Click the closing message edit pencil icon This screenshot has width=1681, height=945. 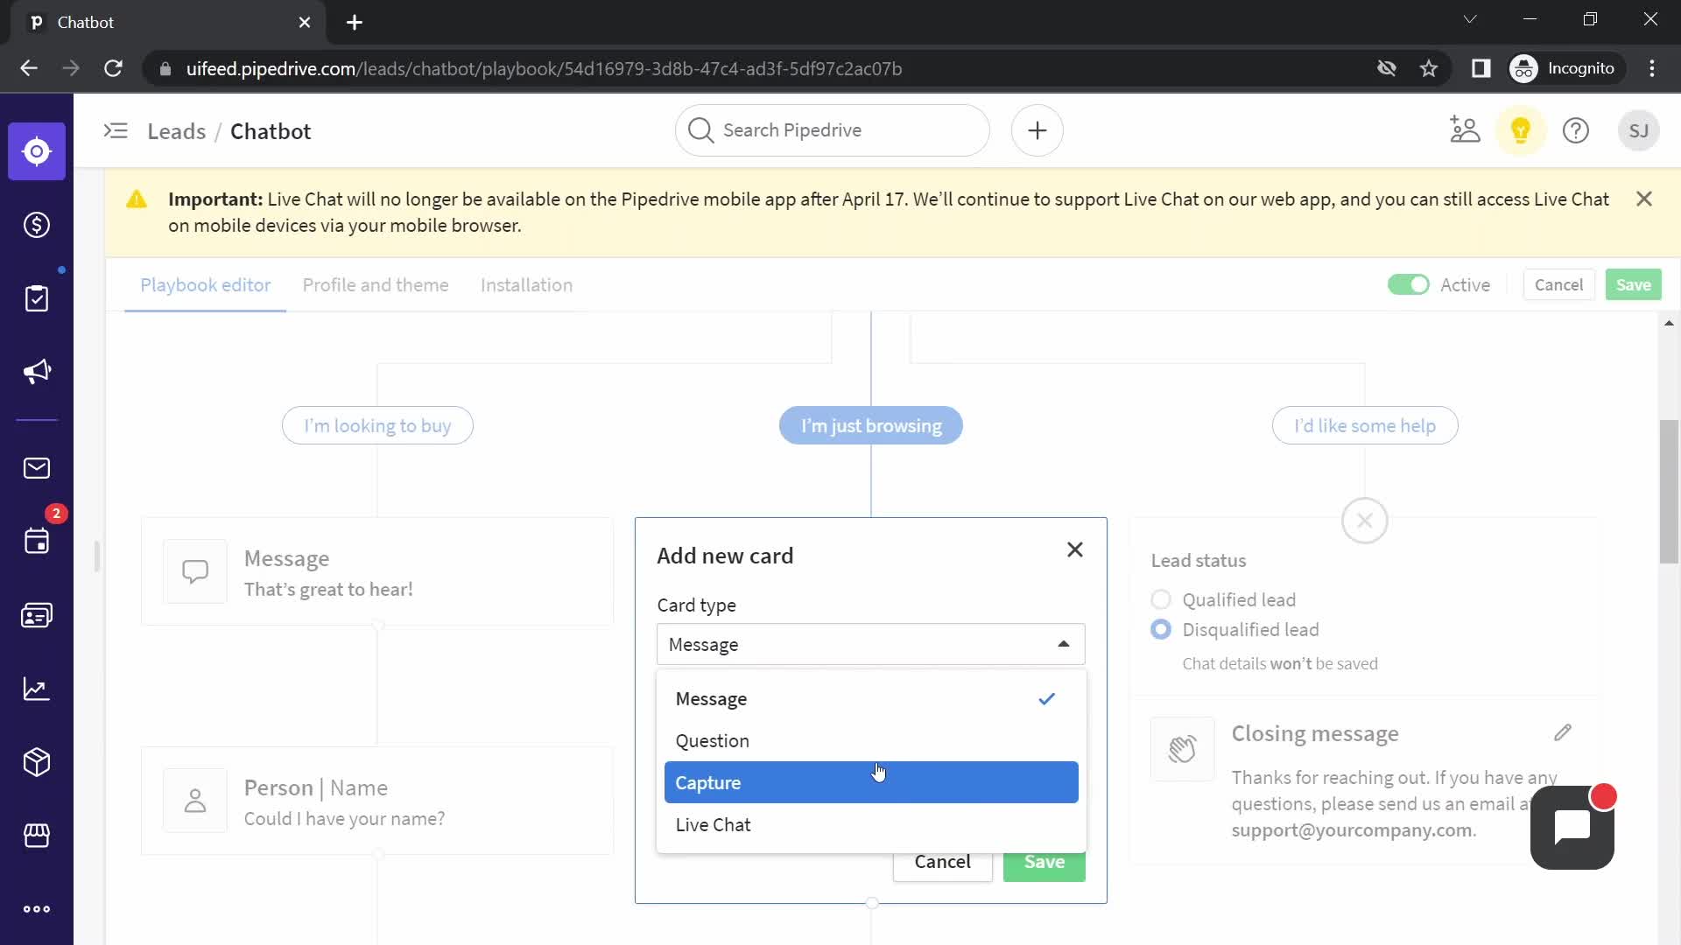(1562, 732)
